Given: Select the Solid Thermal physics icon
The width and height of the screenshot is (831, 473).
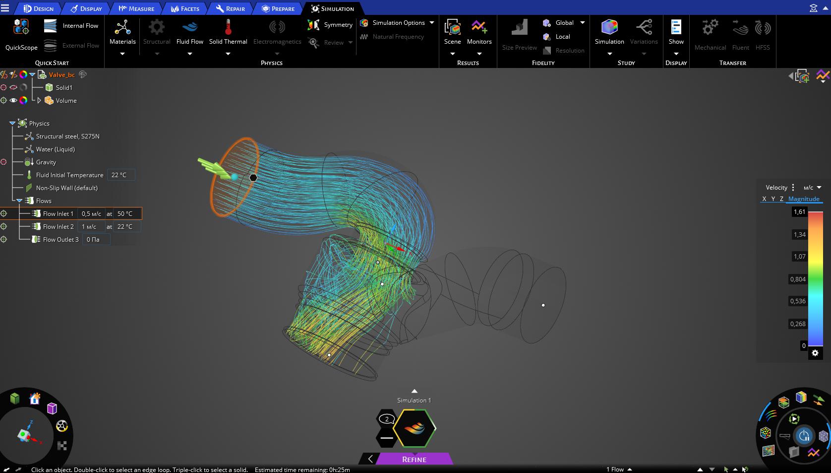Looking at the screenshot, I should pyautogui.click(x=228, y=27).
